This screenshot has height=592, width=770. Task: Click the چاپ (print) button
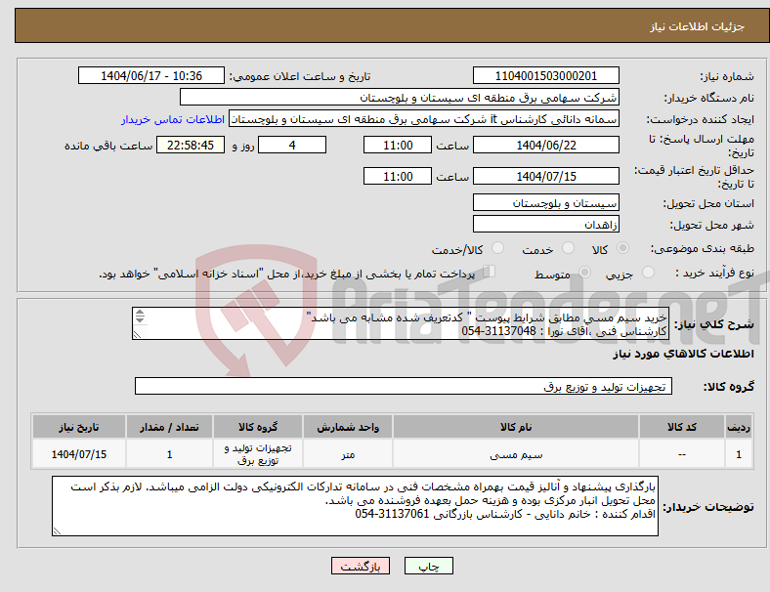pyautogui.click(x=428, y=566)
